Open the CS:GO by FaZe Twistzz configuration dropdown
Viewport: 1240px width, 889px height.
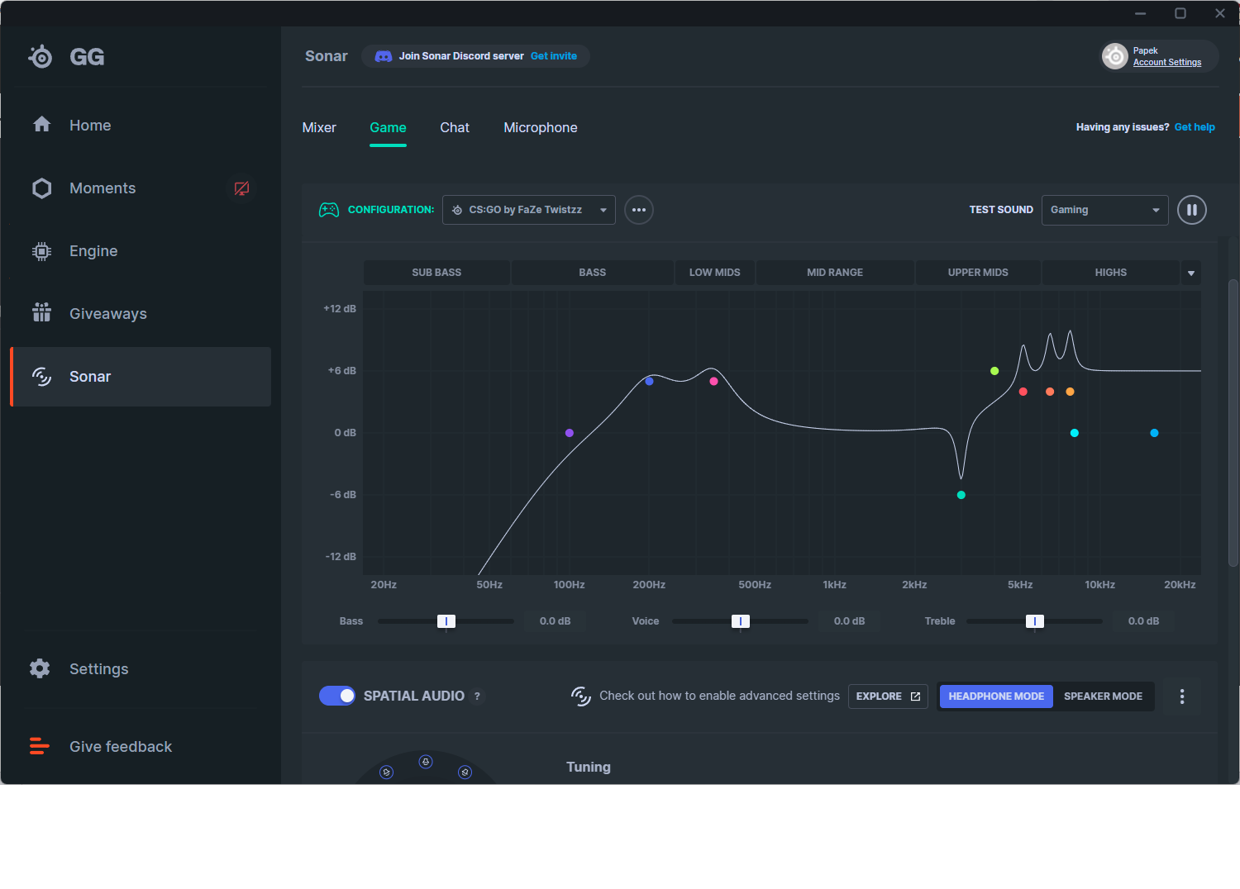[x=529, y=210]
